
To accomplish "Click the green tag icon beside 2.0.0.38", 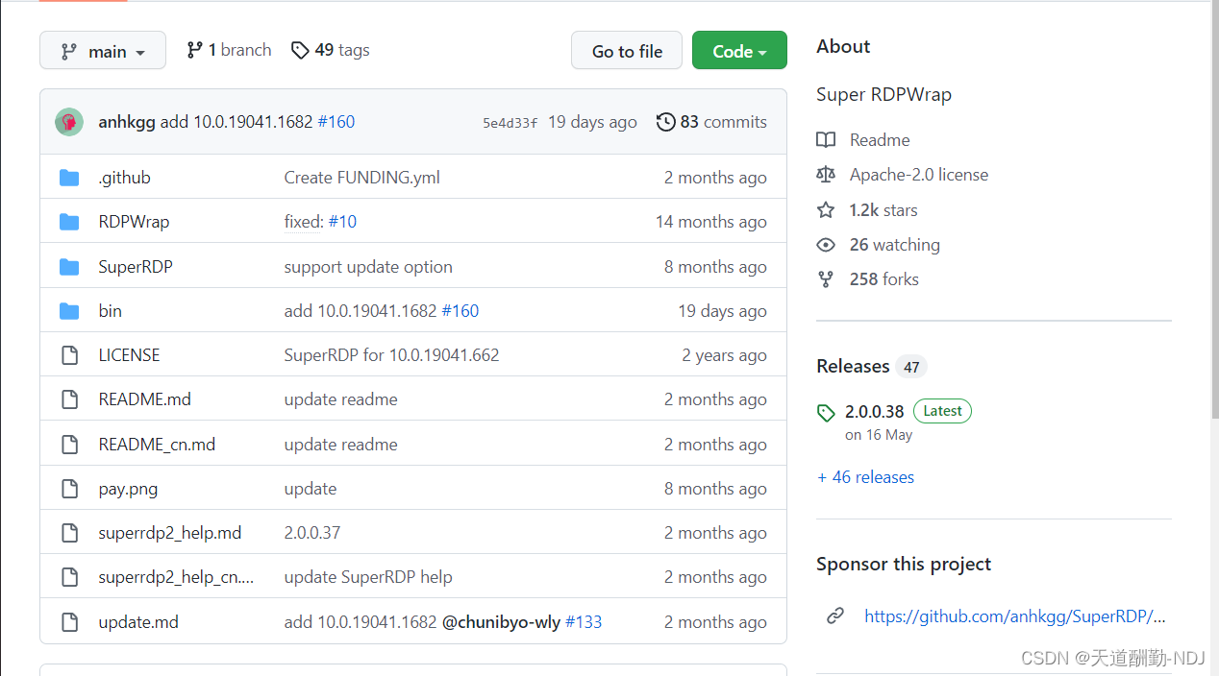I will 826,413.
